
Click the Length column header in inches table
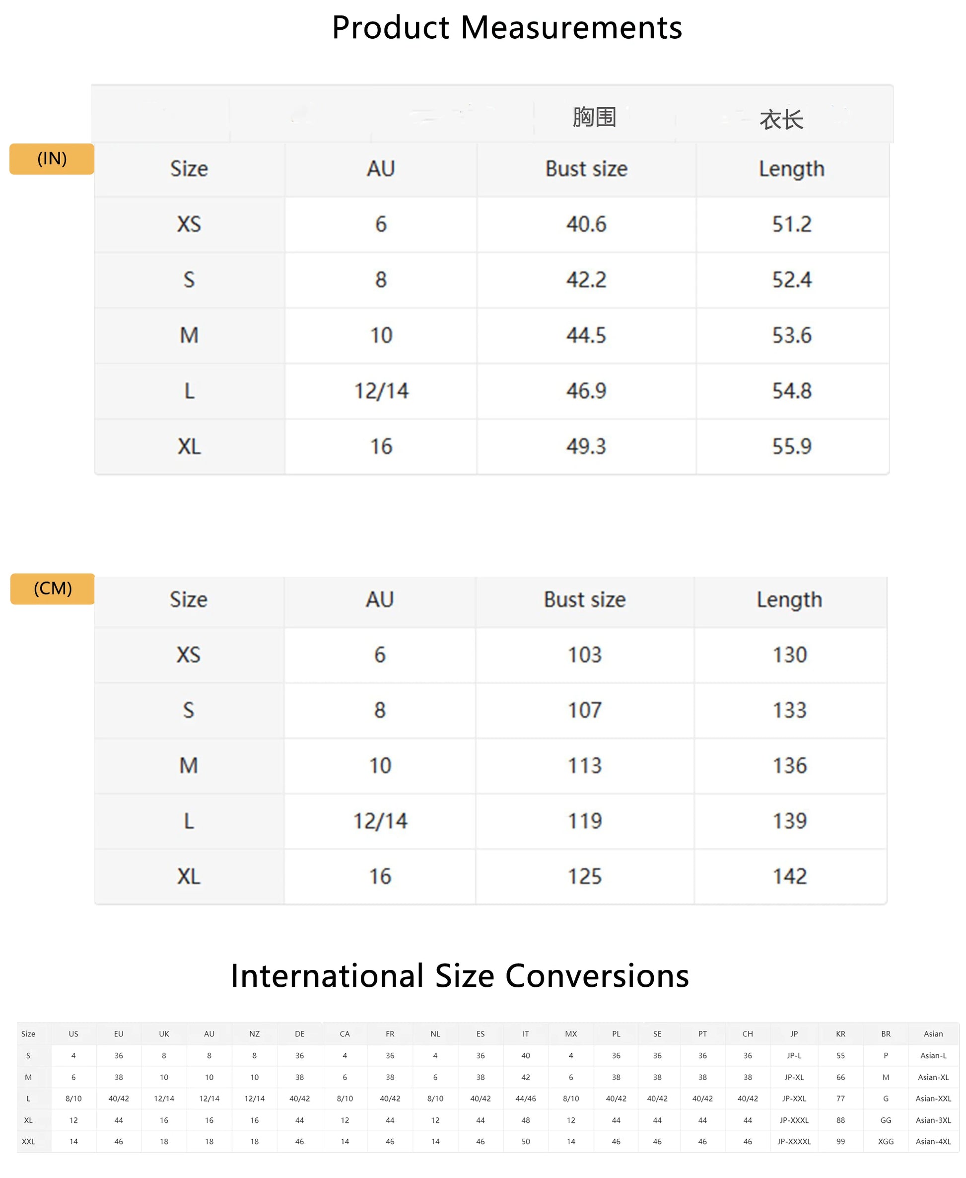(x=792, y=169)
